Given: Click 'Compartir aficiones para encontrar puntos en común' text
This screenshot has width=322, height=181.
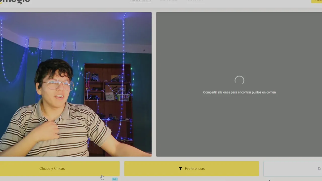Looking at the screenshot, I should (x=239, y=92).
